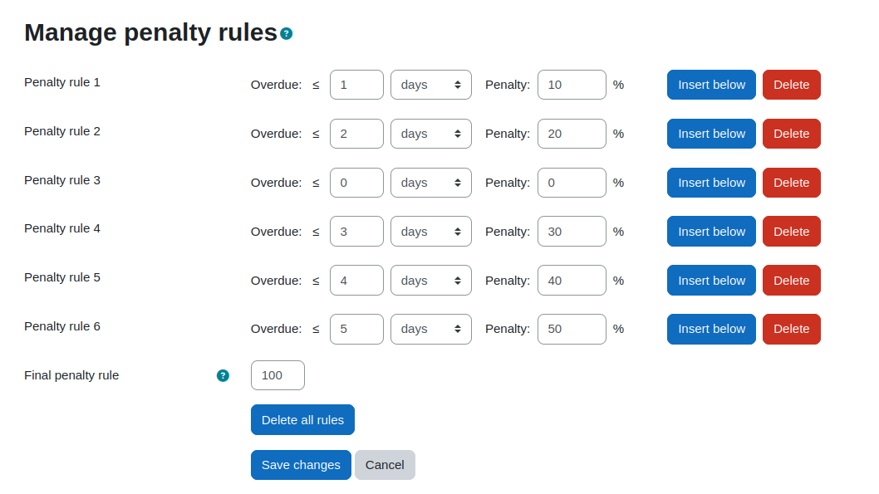Screen dimensions: 879x494
Task: Select the Overdue field showing 0 in rule 3
Action: point(356,183)
